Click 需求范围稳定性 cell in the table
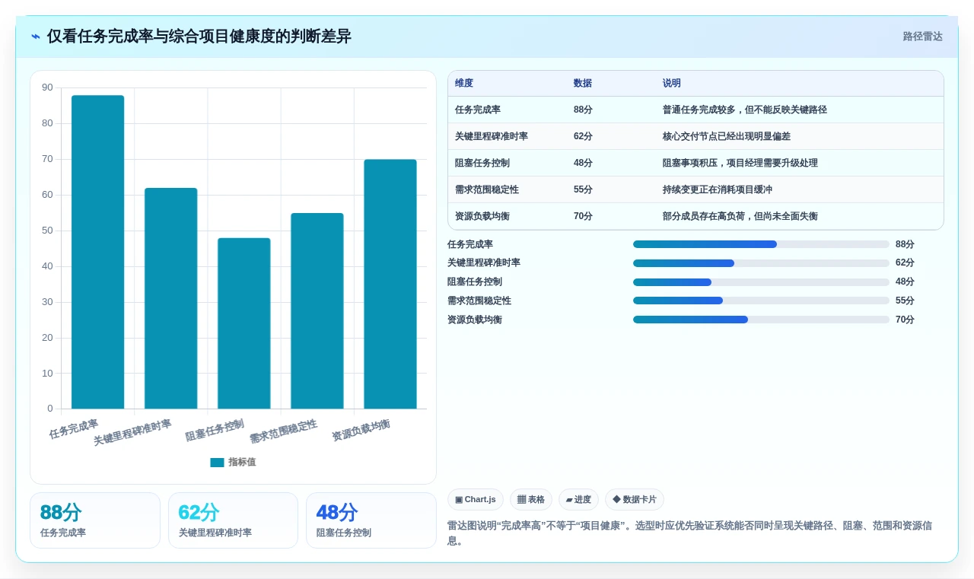 click(487, 189)
